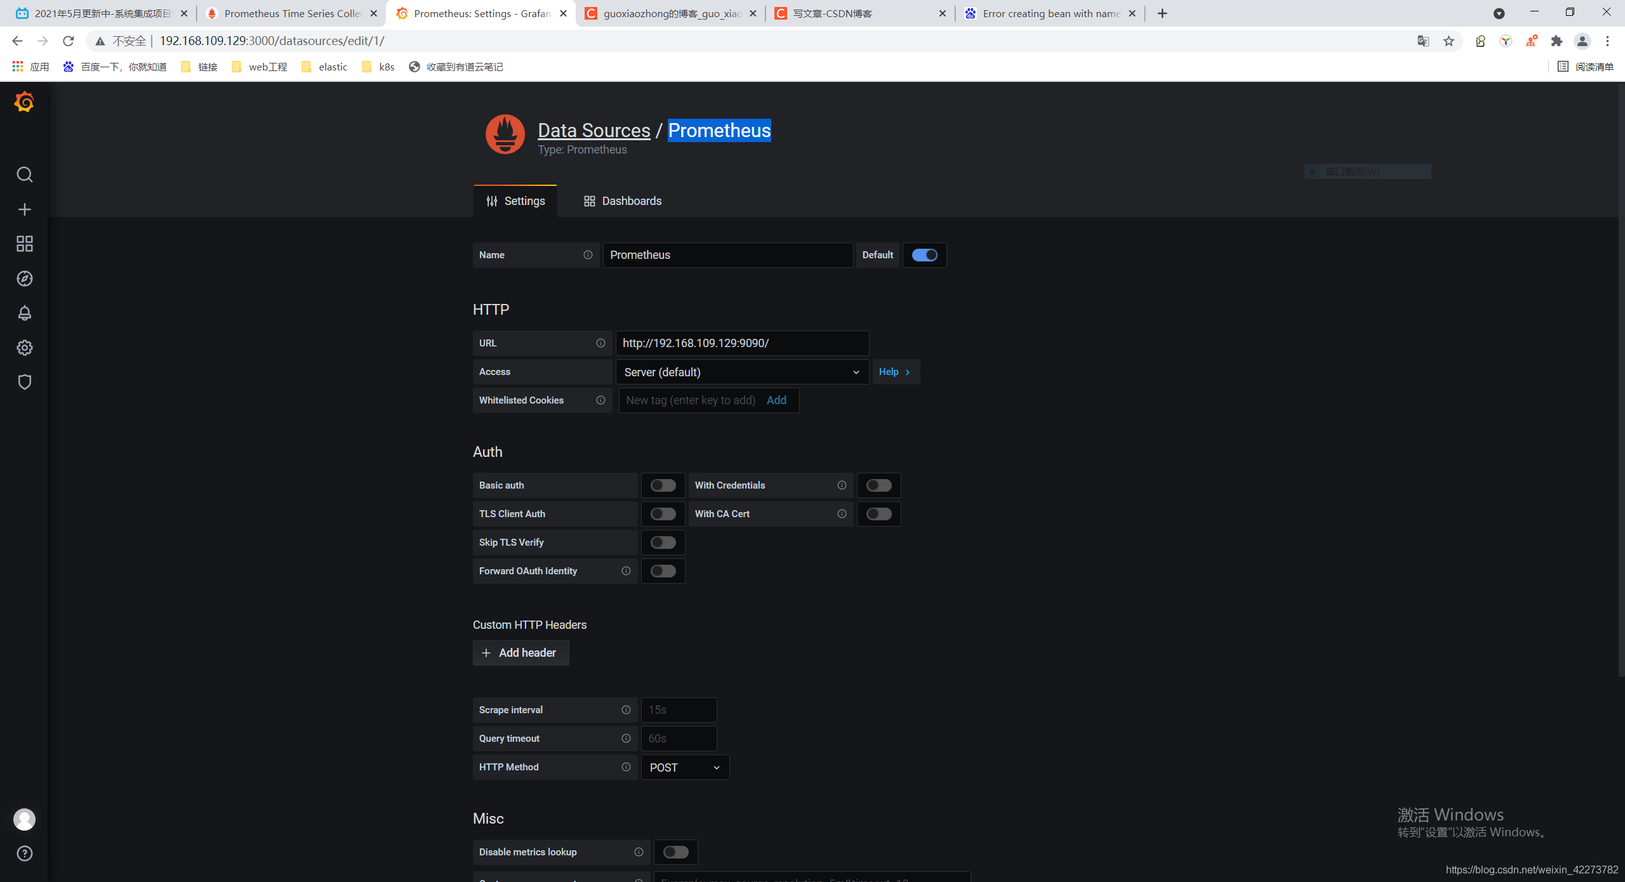This screenshot has height=882, width=1625.
Task: Bookmark this page with the star icon
Action: pyautogui.click(x=1449, y=41)
